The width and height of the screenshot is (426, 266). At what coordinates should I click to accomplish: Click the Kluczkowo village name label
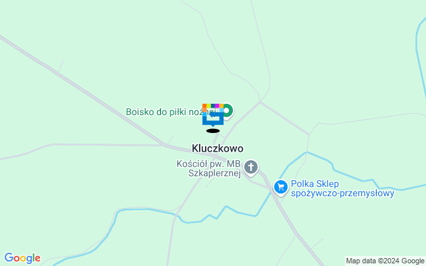pos(218,148)
